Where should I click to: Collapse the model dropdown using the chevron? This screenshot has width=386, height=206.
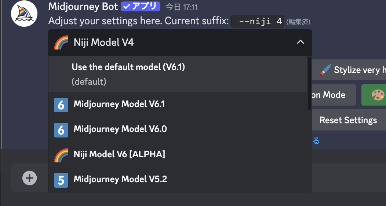[301, 42]
